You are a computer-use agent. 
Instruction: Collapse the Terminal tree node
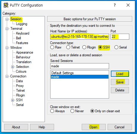(x=7, y=29)
